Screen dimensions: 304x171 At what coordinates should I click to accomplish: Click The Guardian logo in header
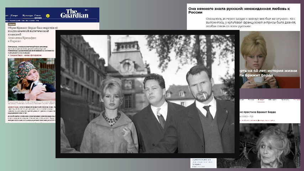(74, 13)
